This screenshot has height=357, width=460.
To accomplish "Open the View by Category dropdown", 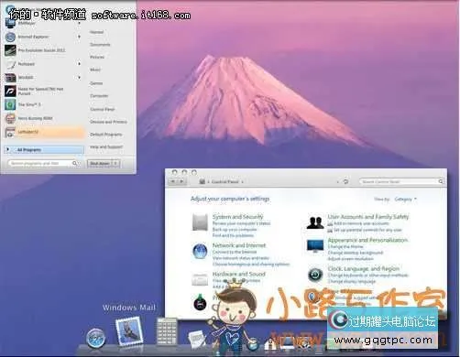I will pyautogui.click(x=405, y=200).
